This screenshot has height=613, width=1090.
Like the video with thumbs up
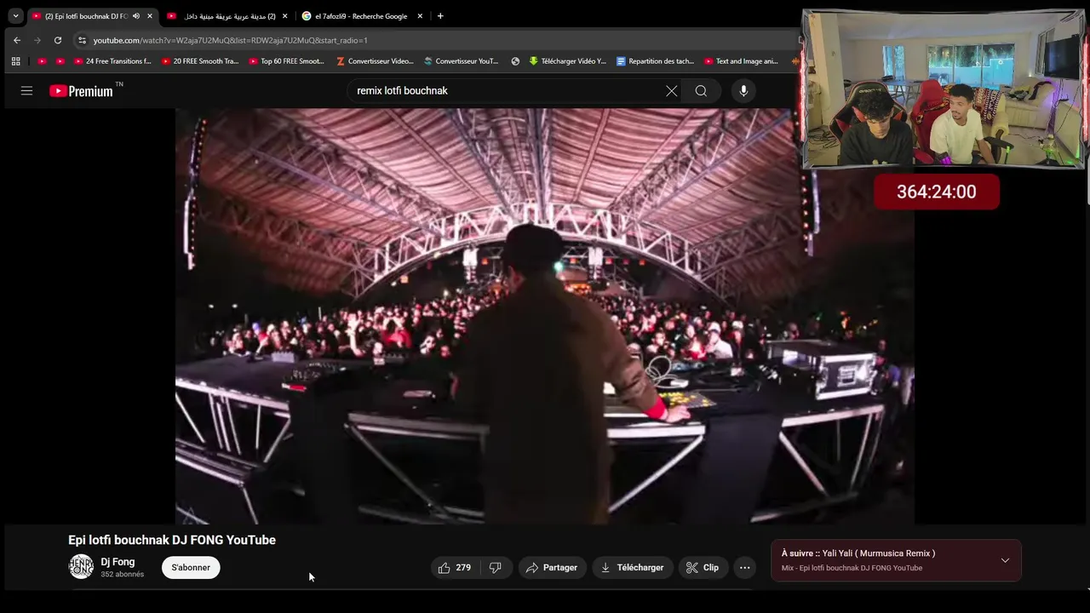pos(455,568)
